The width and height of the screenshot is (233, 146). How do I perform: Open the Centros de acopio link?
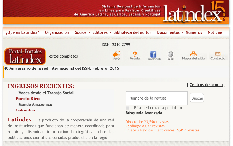coord(206,85)
